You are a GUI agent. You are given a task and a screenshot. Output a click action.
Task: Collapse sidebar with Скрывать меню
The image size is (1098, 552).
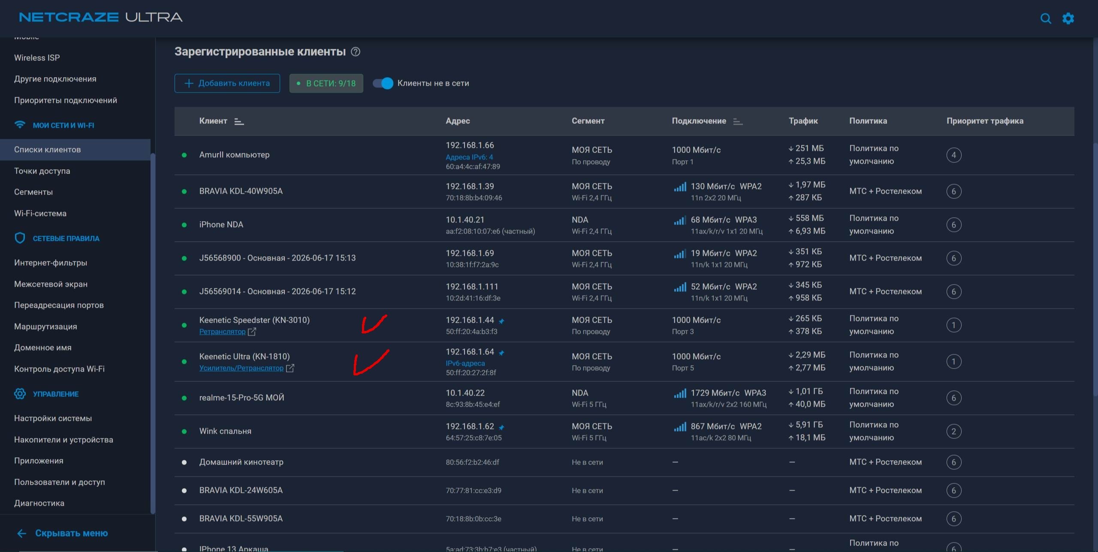[62, 534]
